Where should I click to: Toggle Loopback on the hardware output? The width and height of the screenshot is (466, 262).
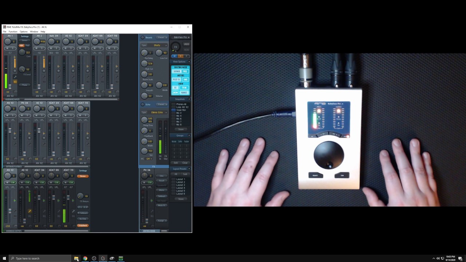(x=83, y=225)
